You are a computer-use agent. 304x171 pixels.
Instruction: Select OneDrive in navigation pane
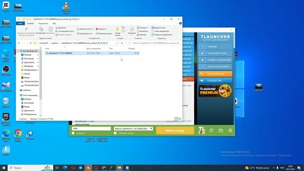pos(27,90)
